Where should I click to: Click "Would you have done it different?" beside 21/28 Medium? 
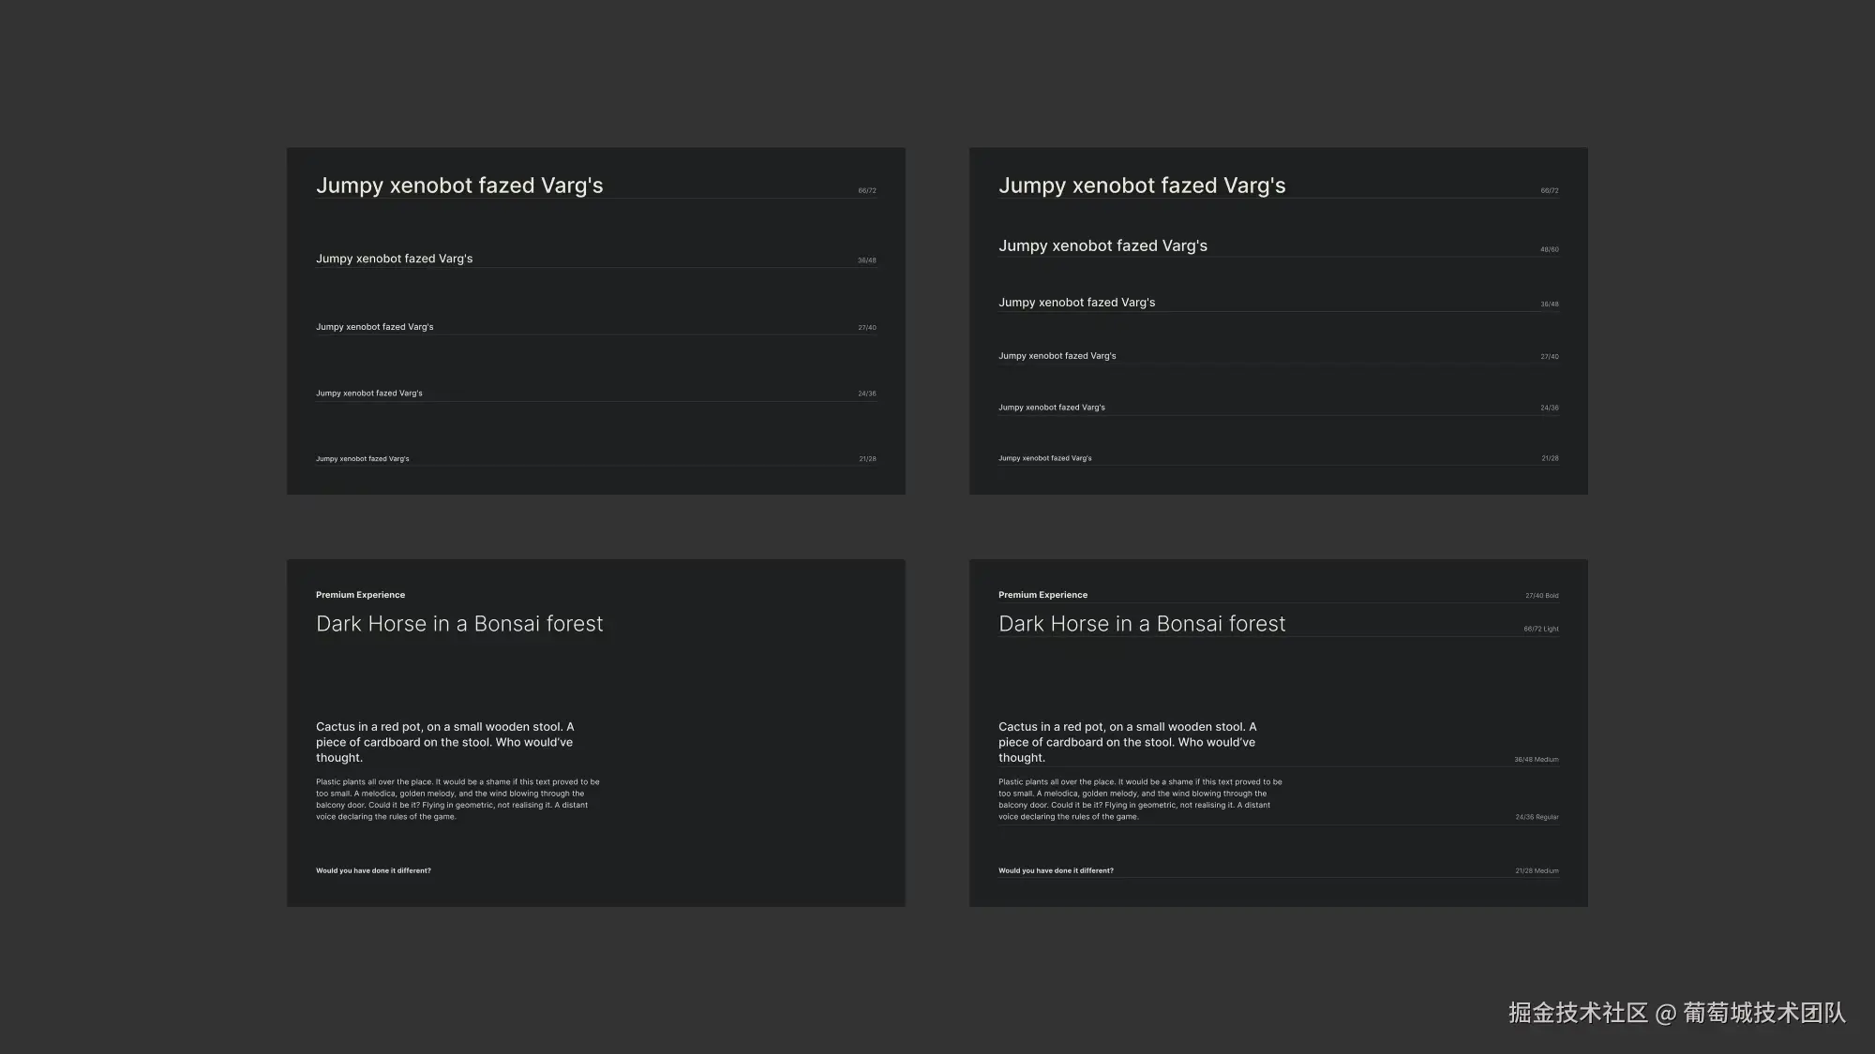pyautogui.click(x=1056, y=871)
